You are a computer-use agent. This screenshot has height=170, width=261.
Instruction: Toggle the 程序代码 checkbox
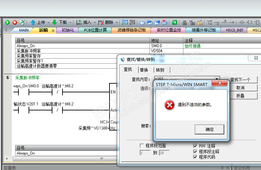click(195, 157)
